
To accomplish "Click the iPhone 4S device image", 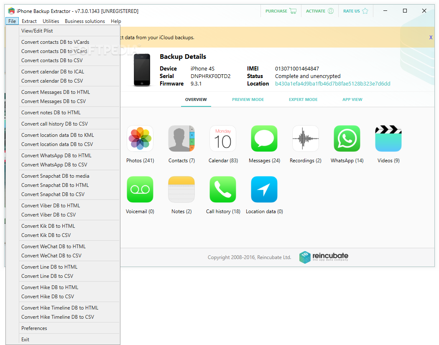I will click(142, 70).
